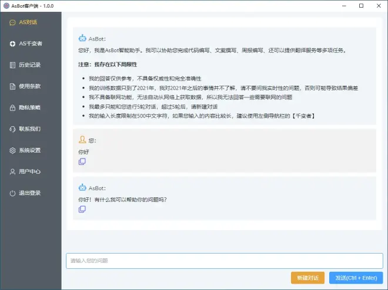Click the 使用条款 document icon
This screenshot has width=388, height=290.
coord(13,86)
